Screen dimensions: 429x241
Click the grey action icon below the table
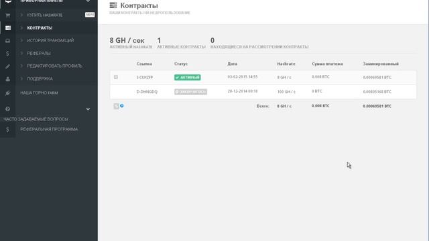point(116,106)
